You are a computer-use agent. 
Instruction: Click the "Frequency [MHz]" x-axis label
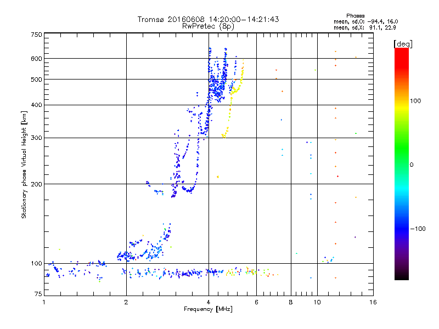[208, 309]
